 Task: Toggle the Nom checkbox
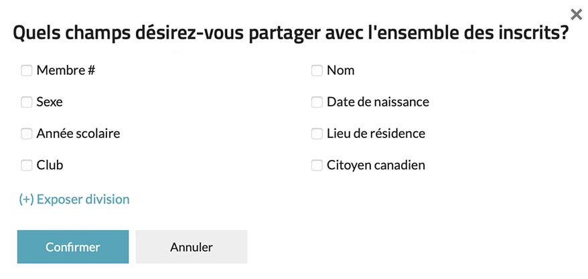click(317, 70)
